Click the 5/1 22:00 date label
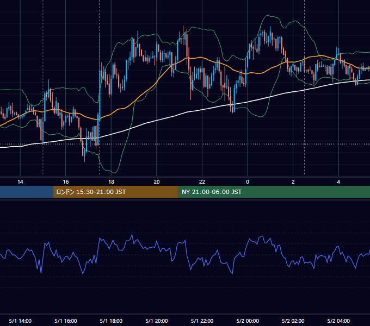 202,321
